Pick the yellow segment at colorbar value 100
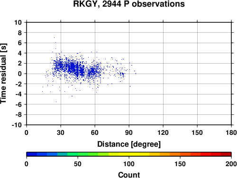 129,154
